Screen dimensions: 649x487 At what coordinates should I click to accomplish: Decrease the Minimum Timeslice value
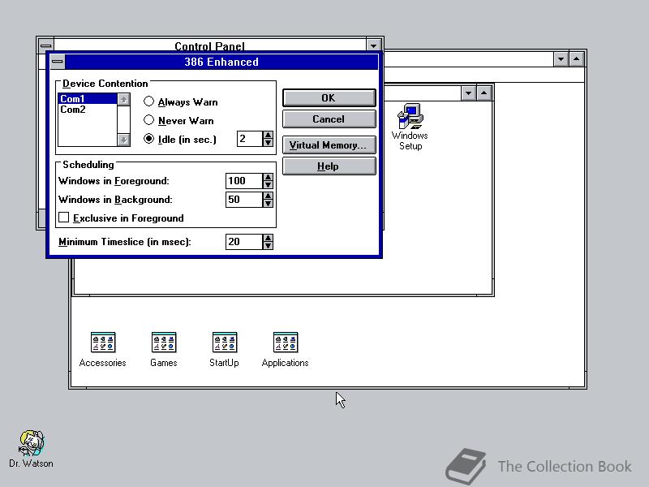tap(269, 246)
